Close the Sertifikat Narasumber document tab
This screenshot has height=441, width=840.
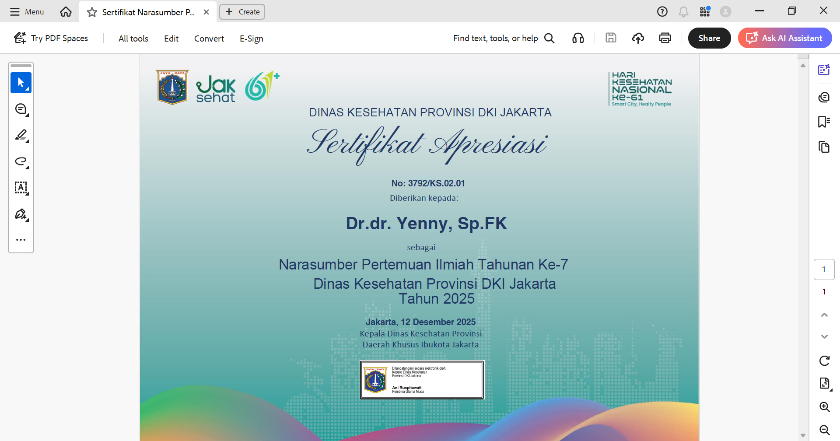pyautogui.click(x=206, y=12)
